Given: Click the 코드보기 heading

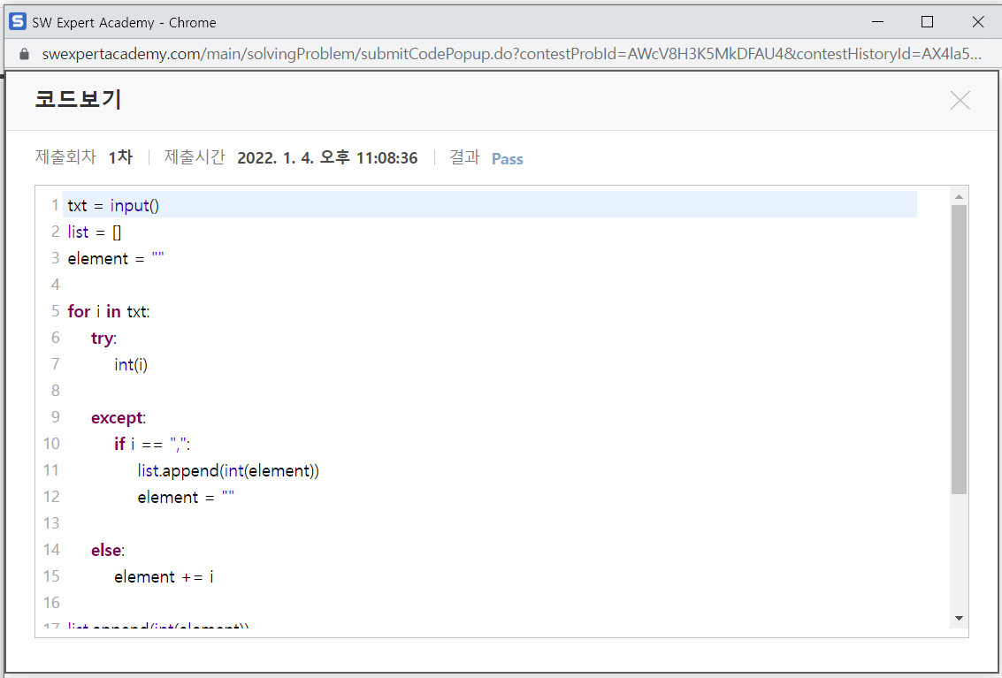Looking at the screenshot, I should [78, 100].
